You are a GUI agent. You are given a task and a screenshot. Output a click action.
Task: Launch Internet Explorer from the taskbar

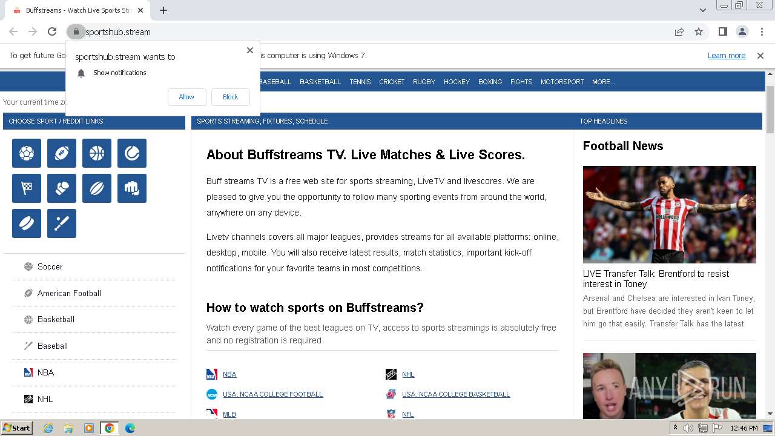tap(48, 428)
